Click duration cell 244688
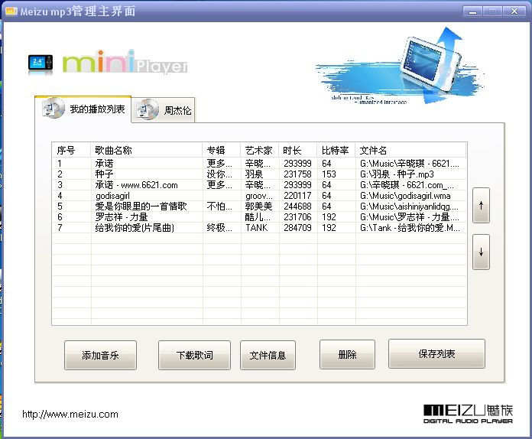 pos(297,206)
